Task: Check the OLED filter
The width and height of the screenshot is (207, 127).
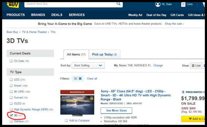Action: point(11,103)
